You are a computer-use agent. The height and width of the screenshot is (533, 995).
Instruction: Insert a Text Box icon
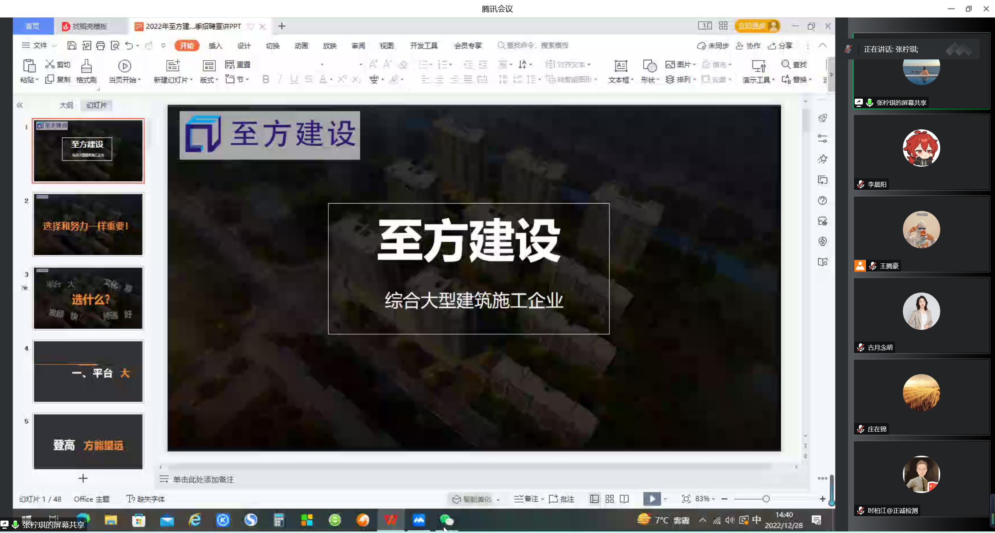tap(620, 66)
